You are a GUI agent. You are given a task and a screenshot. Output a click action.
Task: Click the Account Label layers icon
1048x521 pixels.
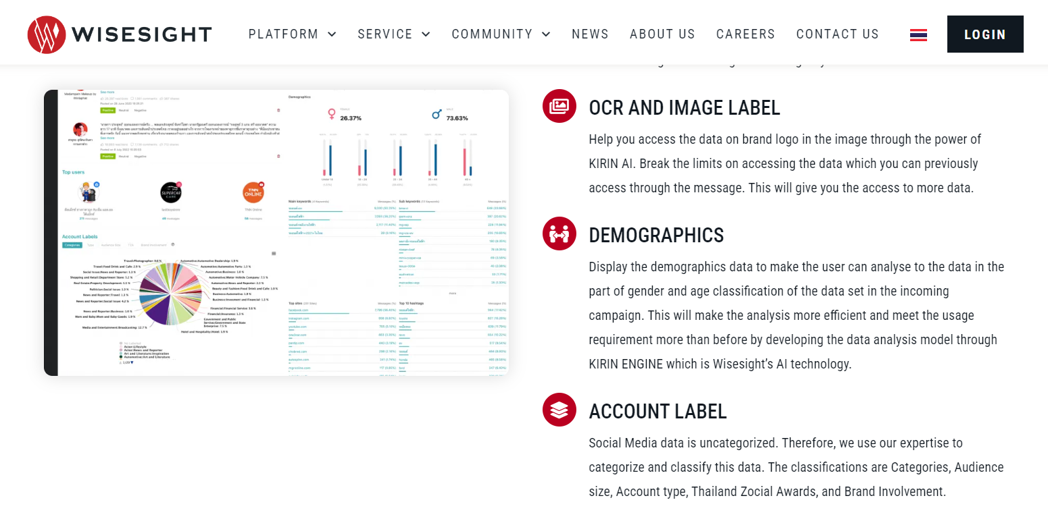coord(559,410)
